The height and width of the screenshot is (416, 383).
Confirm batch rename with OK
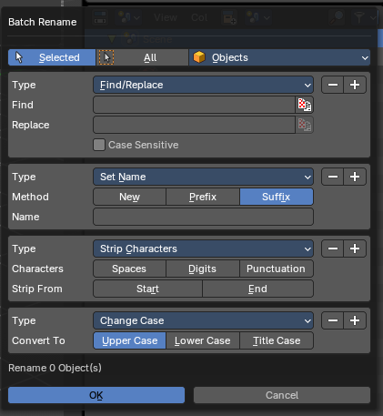[96, 395]
